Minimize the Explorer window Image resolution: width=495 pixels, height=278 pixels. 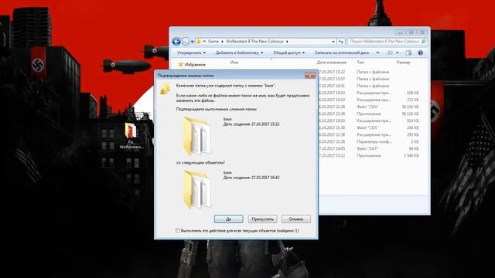tap(400, 32)
